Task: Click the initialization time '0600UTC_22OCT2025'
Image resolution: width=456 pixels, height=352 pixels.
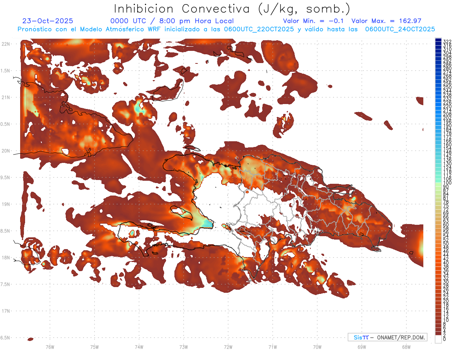Action: [x=259, y=29]
